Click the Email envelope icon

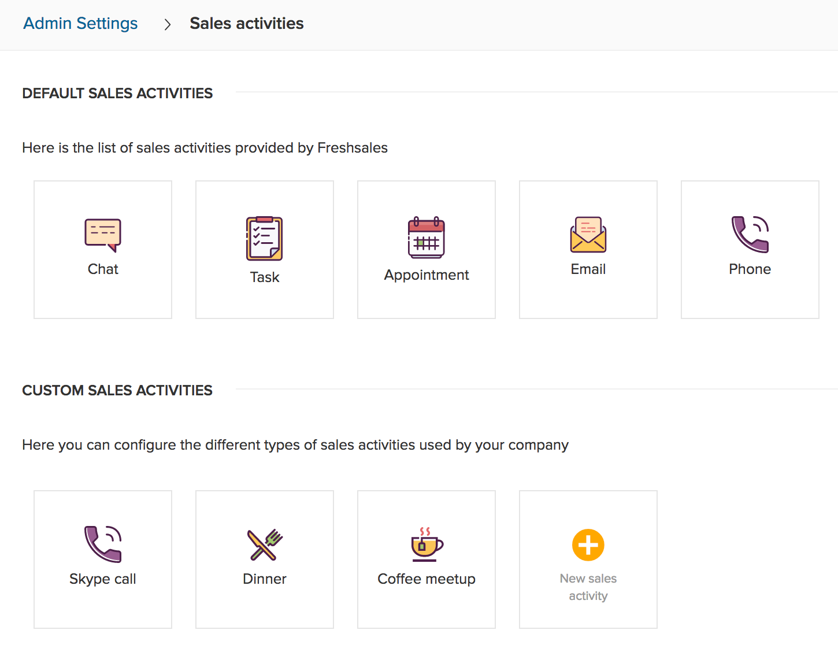click(x=588, y=235)
